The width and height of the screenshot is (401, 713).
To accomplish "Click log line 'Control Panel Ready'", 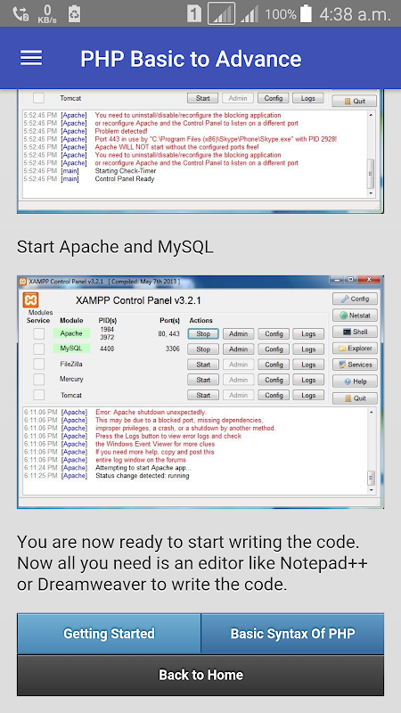I will click(125, 179).
